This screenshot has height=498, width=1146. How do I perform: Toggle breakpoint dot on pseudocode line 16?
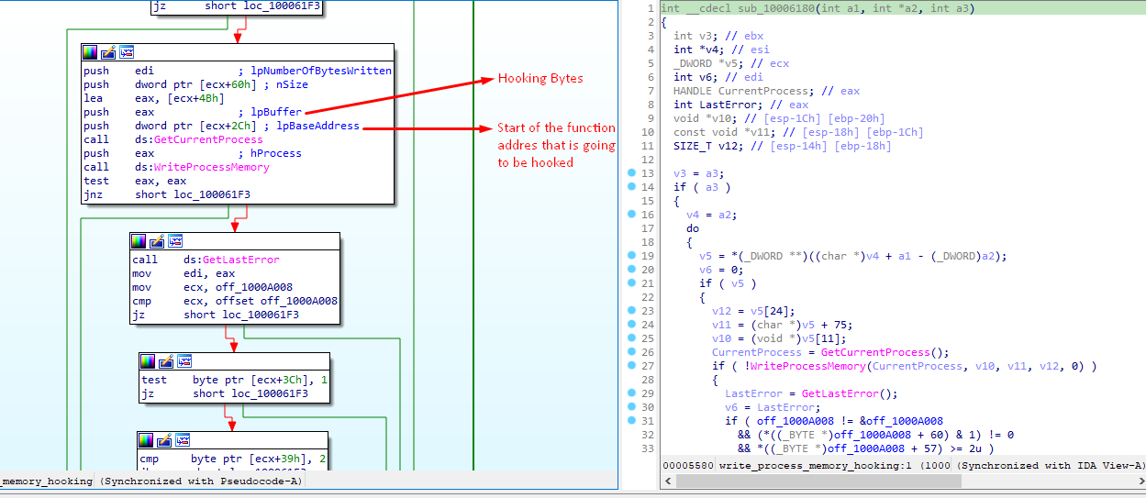631,215
